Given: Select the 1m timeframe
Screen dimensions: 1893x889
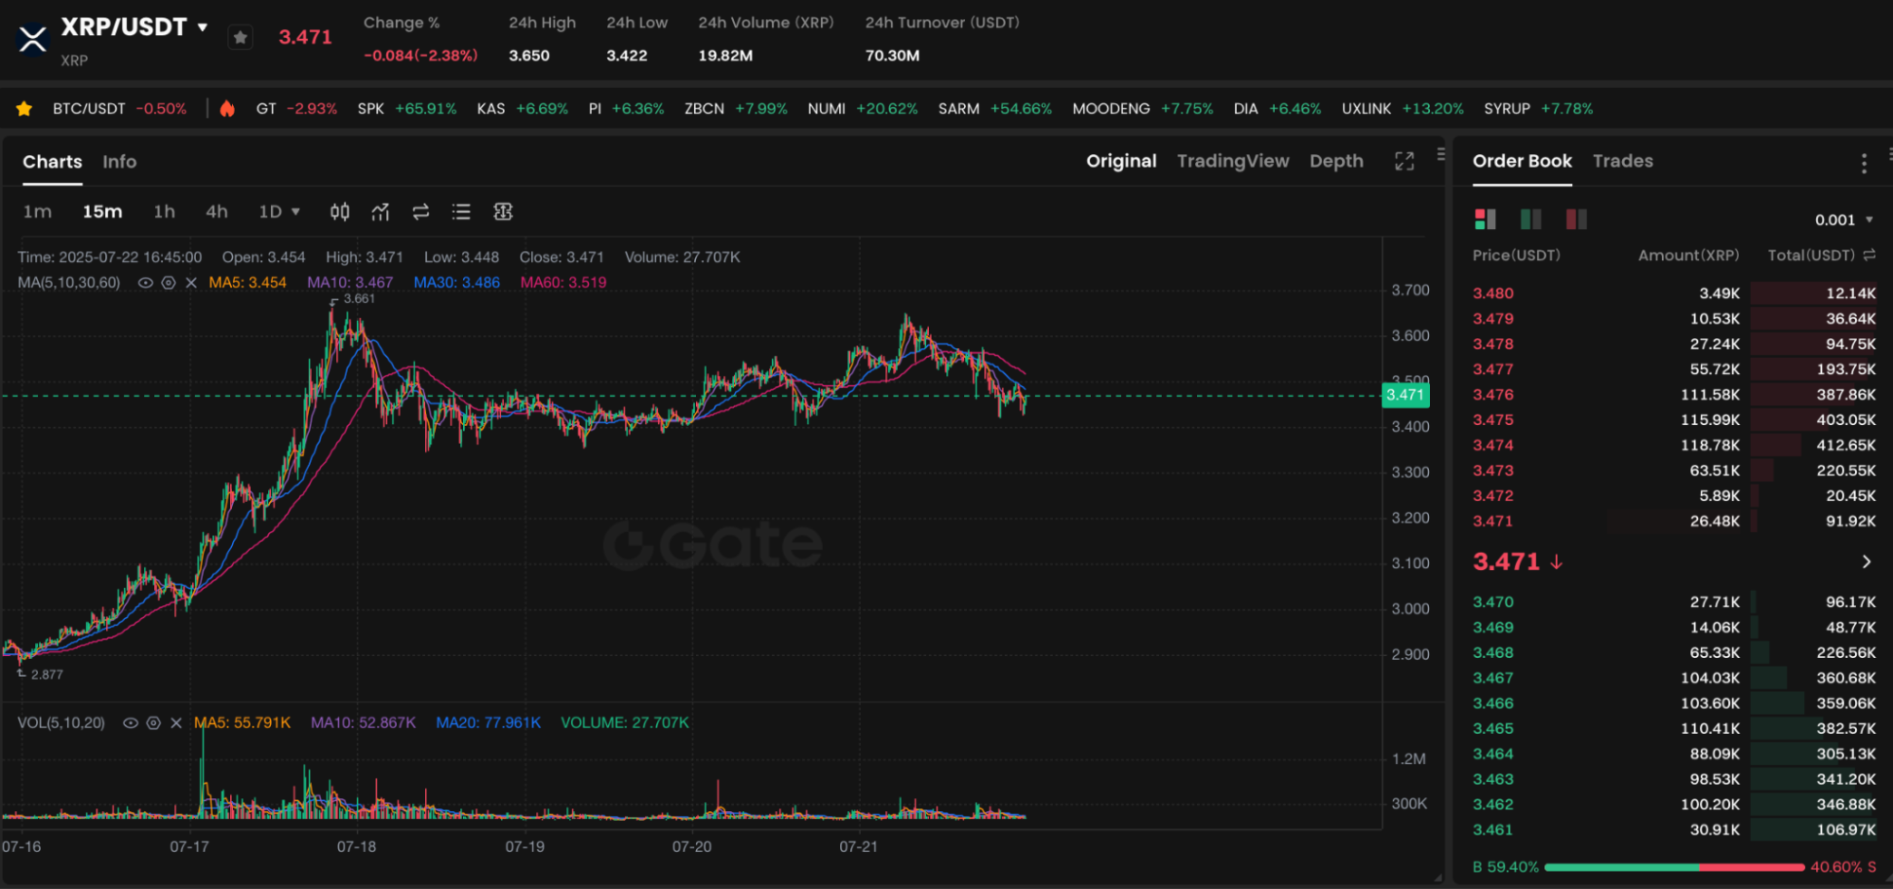Looking at the screenshot, I should tap(38, 212).
